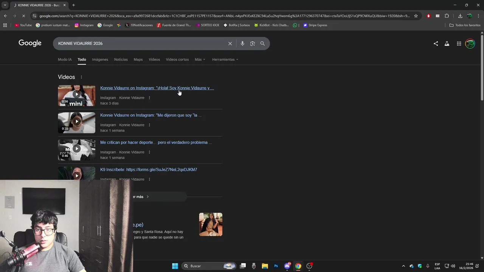The height and width of the screenshot is (272, 484).
Task: Switch to Videos cortos tab
Action: tap(177, 60)
